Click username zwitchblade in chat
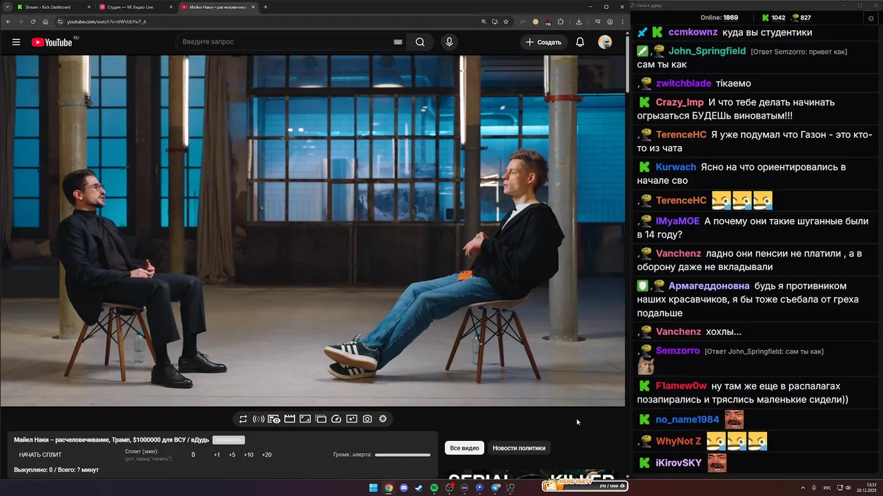The height and width of the screenshot is (496, 883). (684, 83)
